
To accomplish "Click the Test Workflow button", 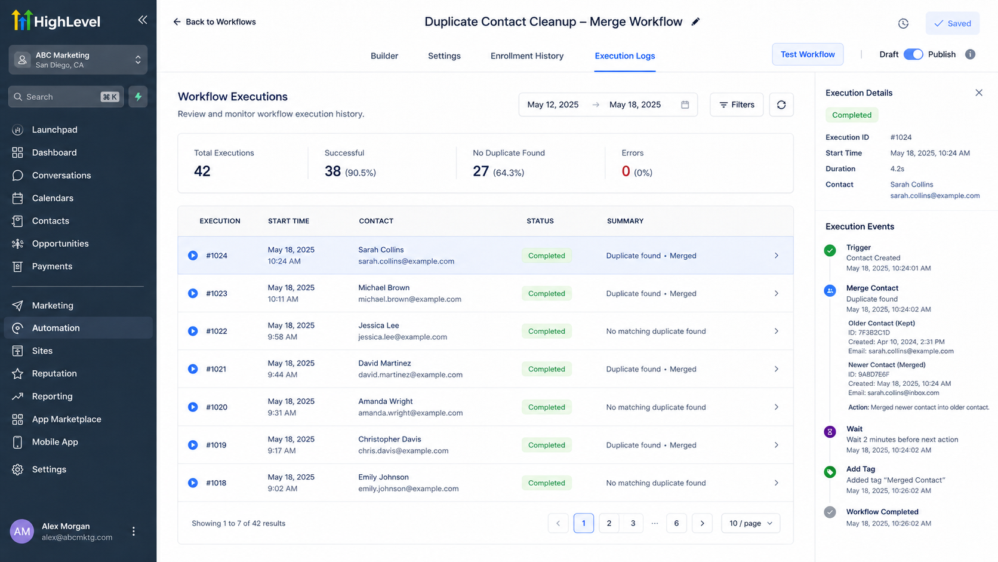I will (808, 54).
